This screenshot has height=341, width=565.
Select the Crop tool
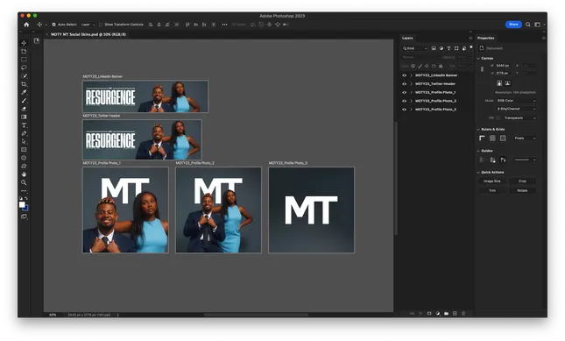pyautogui.click(x=24, y=84)
